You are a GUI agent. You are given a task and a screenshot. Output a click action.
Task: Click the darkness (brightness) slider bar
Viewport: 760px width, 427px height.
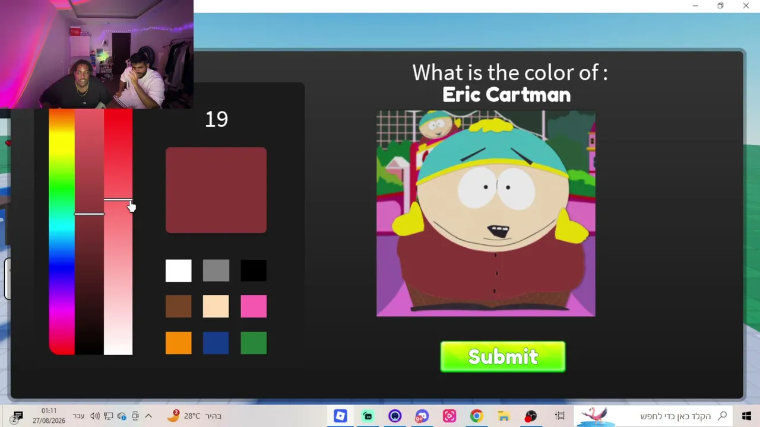(89, 232)
